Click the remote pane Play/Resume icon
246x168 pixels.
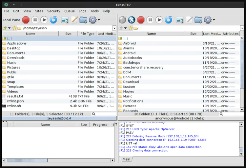(x=159, y=20)
